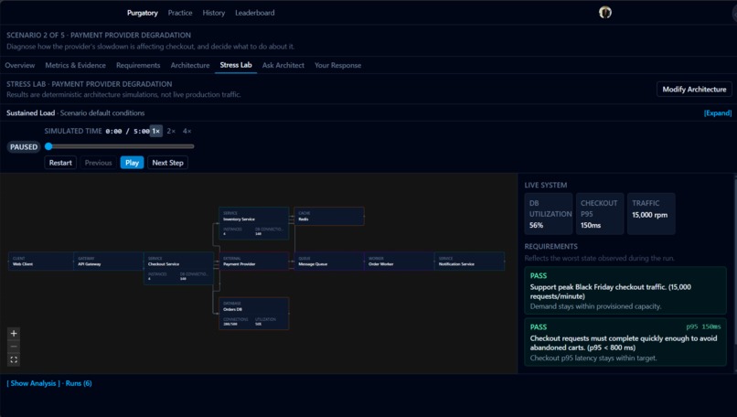Screen dimensions: 737x417
Task: Click the Previous step button
Action: pos(98,163)
